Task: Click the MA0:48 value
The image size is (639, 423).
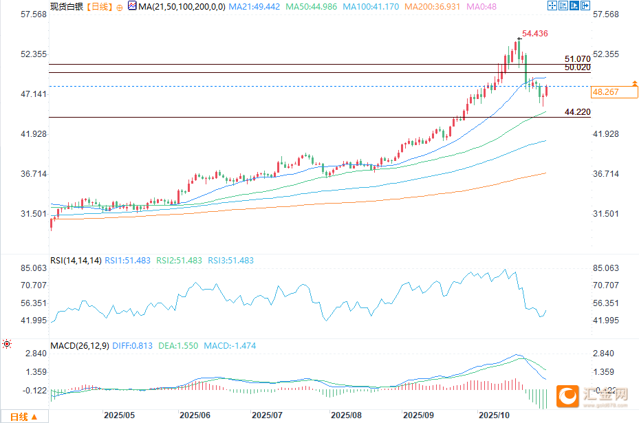Action: click(481, 6)
